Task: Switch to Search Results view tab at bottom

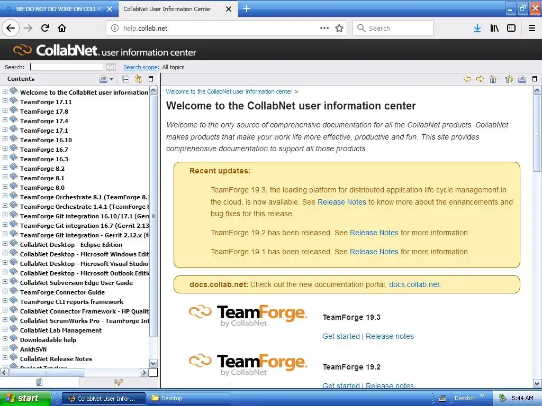Action: (119, 382)
